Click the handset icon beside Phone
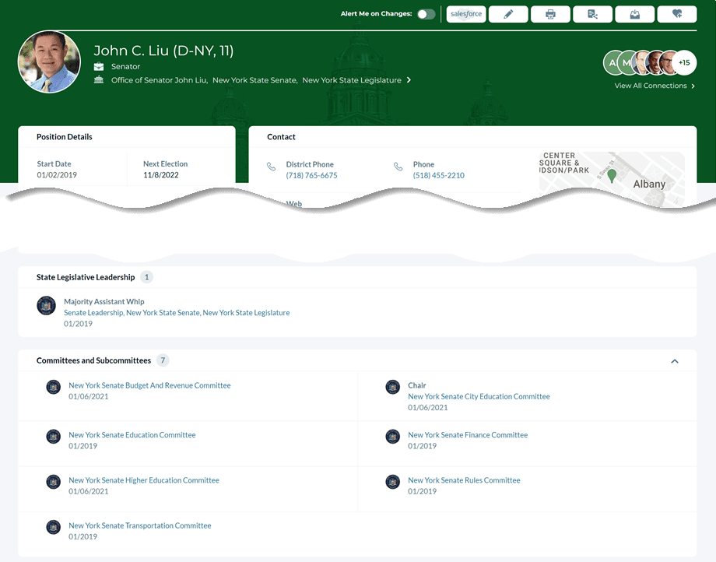Viewport: 716px width, 562px height. coord(398,167)
